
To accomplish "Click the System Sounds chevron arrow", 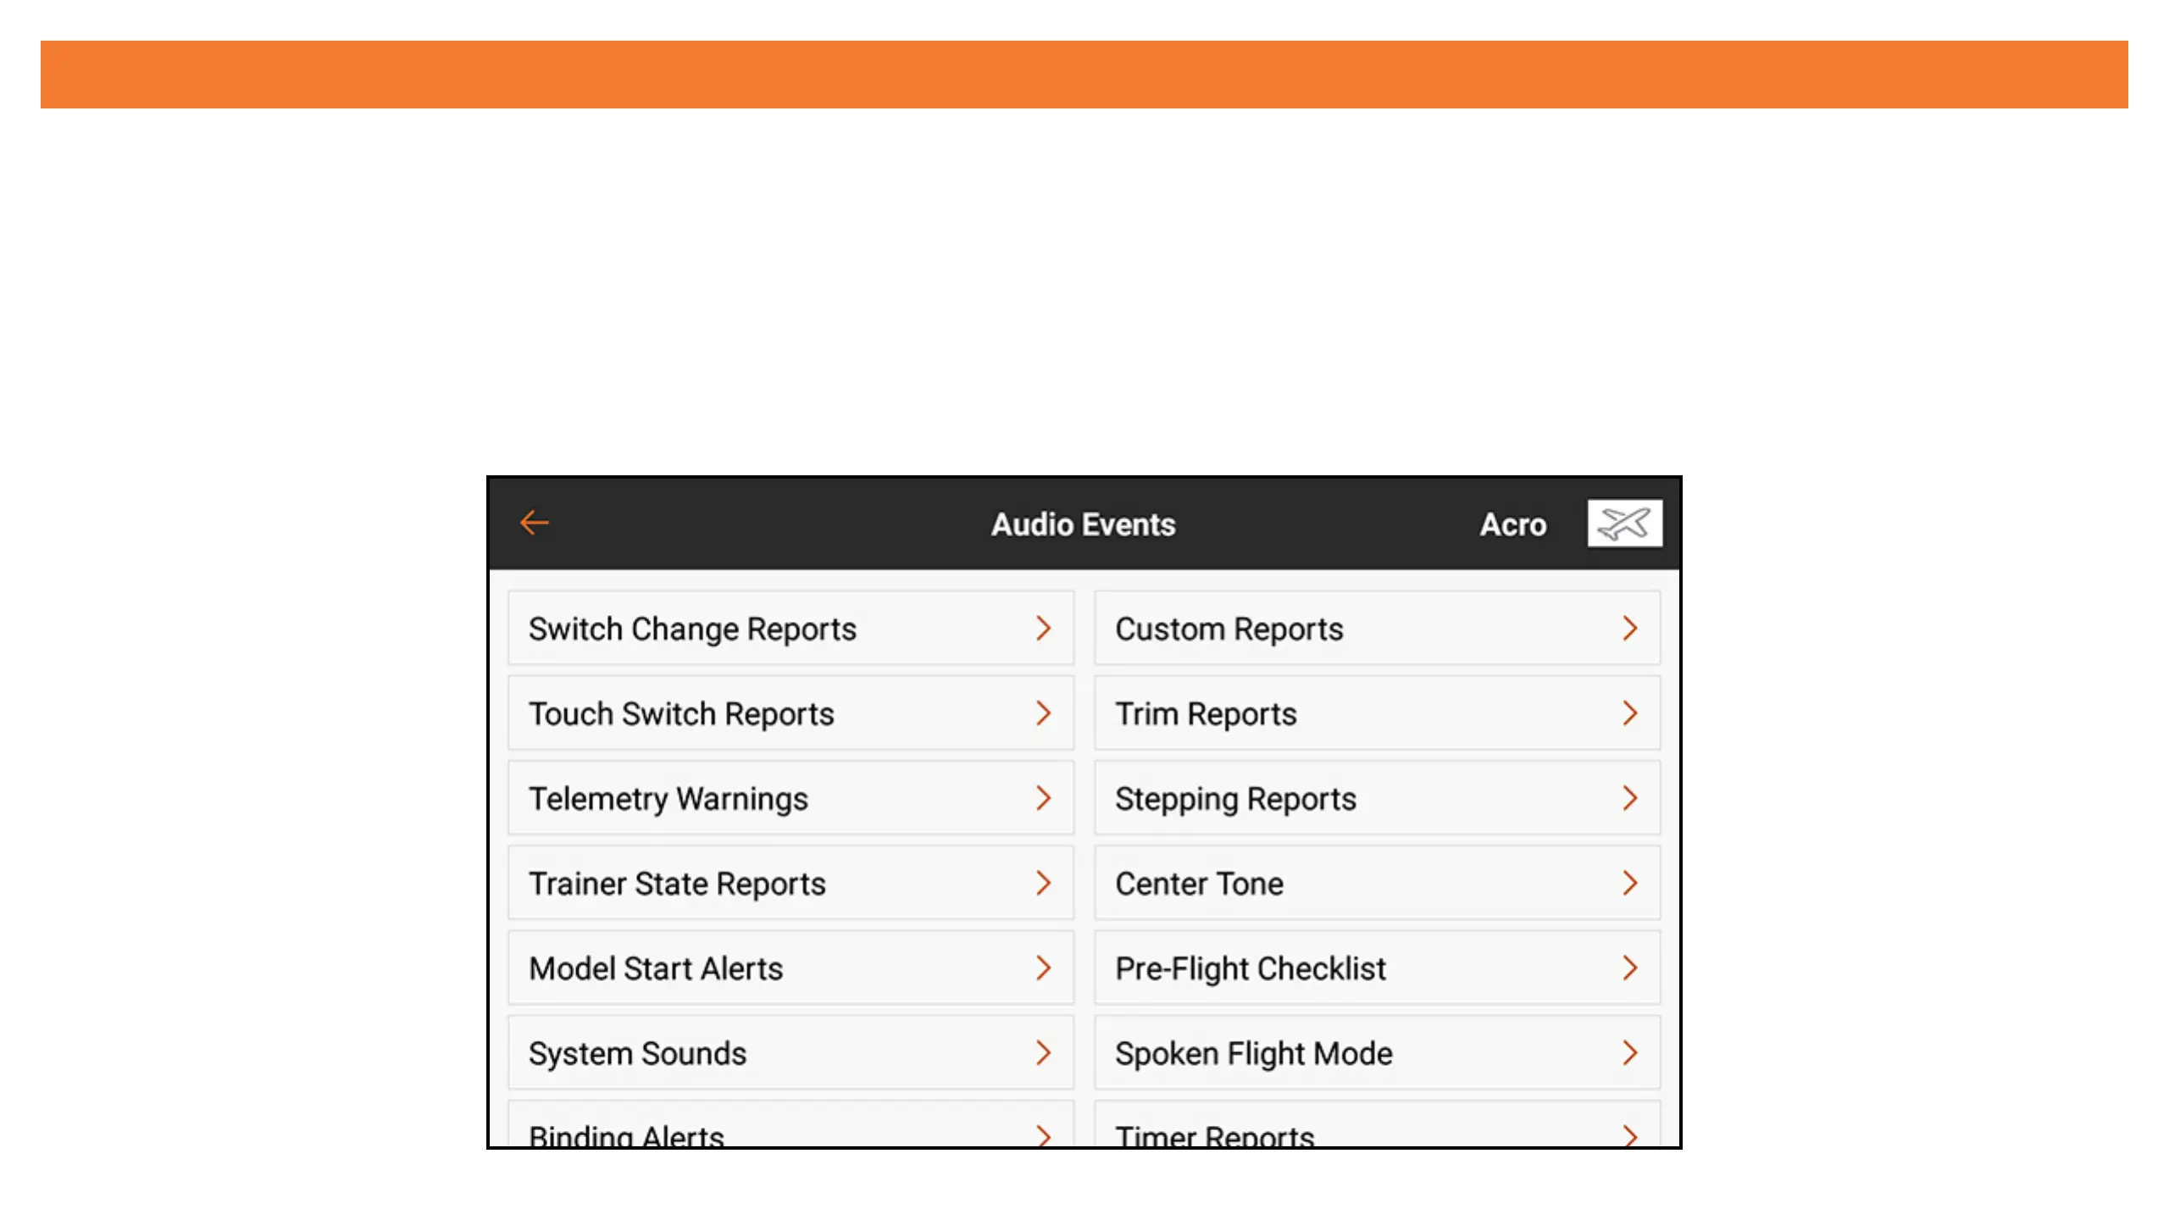I will tap(1043, 1052).
